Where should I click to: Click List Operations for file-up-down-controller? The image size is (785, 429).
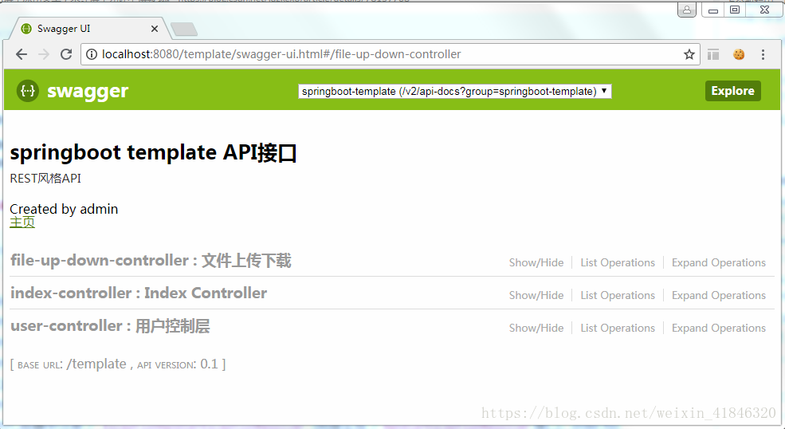pyautogui.click(x=618, y=262)
